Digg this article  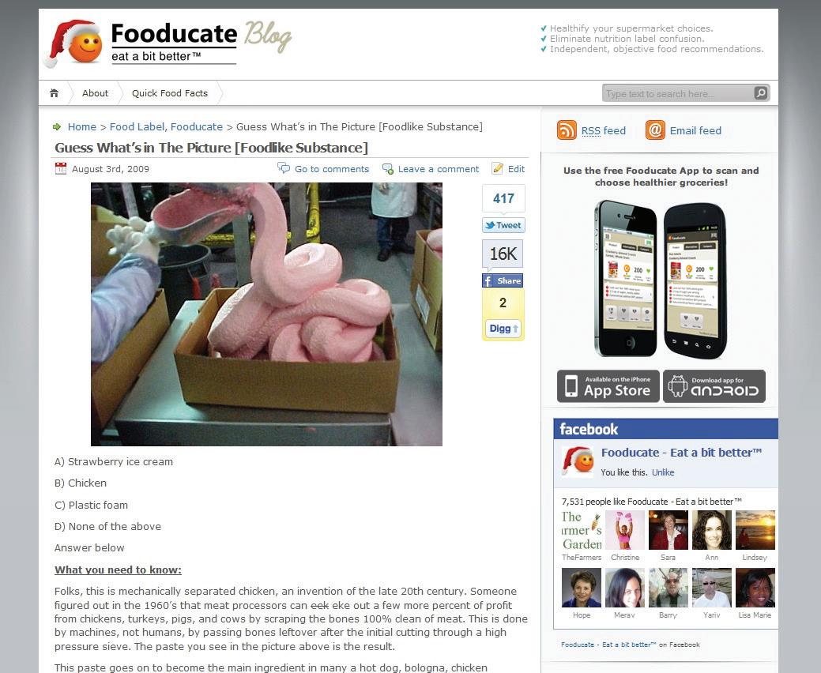pos(503,329)
